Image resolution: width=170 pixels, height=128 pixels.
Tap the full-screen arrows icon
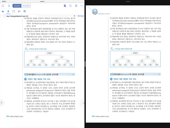tap(3, 6)
